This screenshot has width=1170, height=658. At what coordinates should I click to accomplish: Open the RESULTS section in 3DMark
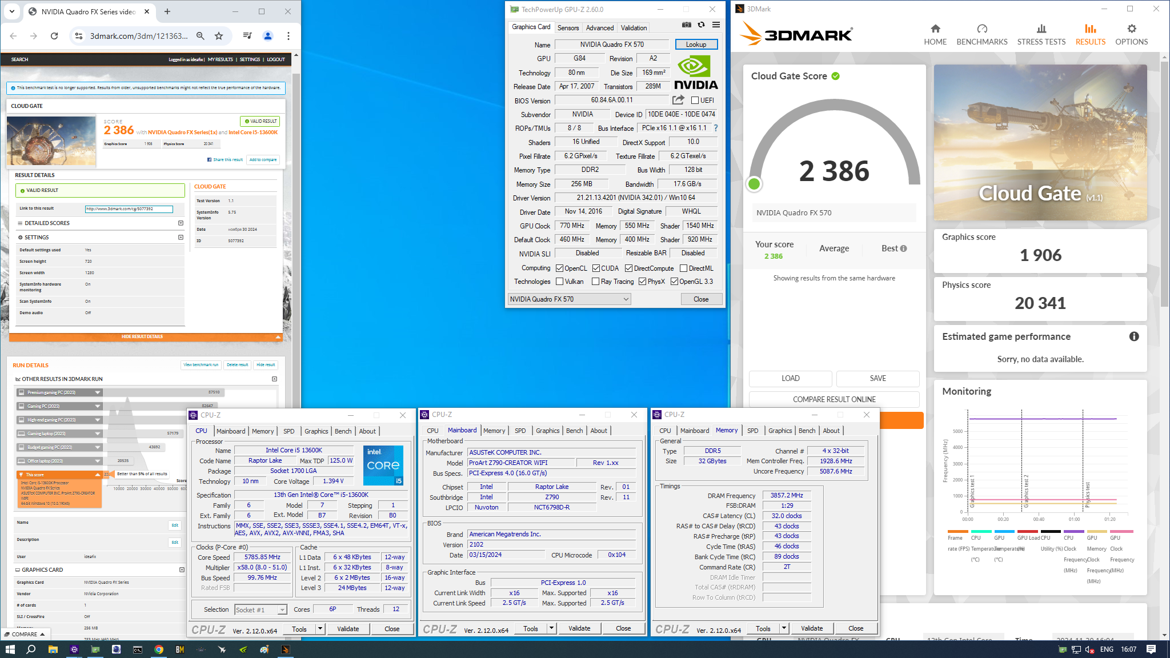click(x=1090, y=35)
